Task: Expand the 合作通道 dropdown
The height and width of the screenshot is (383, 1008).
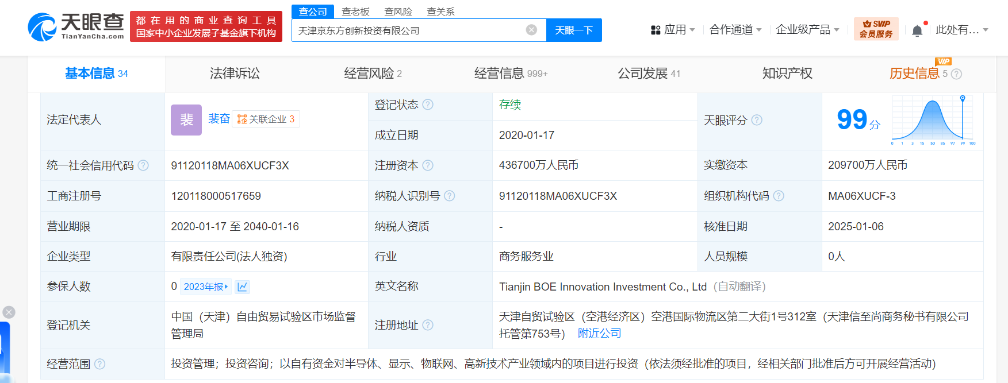Action: (735, 30)
